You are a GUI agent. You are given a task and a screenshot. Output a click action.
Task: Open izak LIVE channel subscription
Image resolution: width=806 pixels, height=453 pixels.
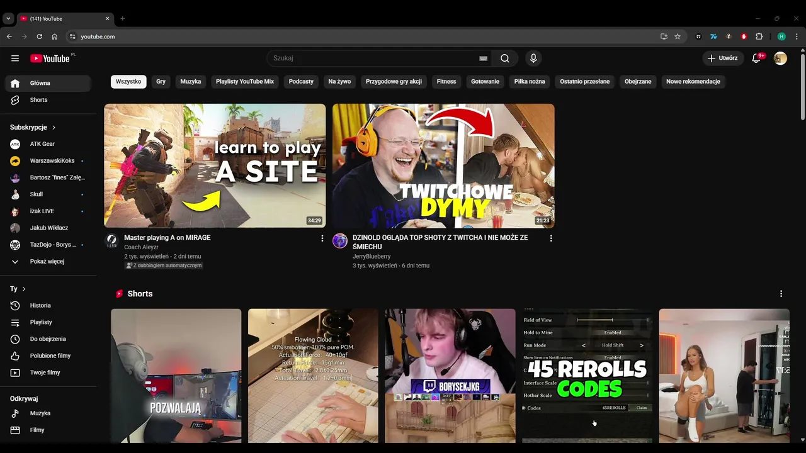[x=48, y=211]
